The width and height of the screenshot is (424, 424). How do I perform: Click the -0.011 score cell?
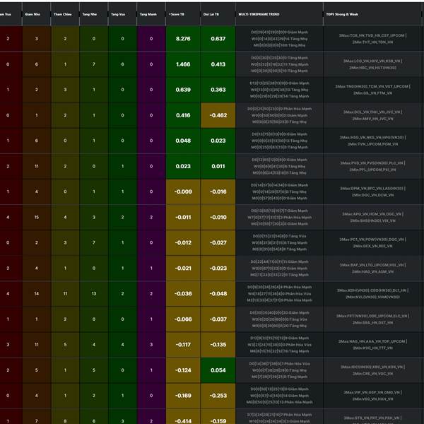click(183, 217)
